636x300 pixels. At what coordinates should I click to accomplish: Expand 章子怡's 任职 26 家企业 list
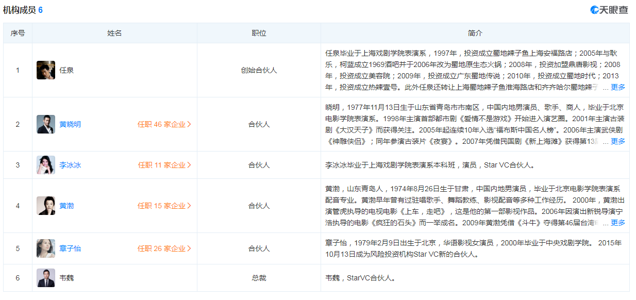tap(164, 248)
